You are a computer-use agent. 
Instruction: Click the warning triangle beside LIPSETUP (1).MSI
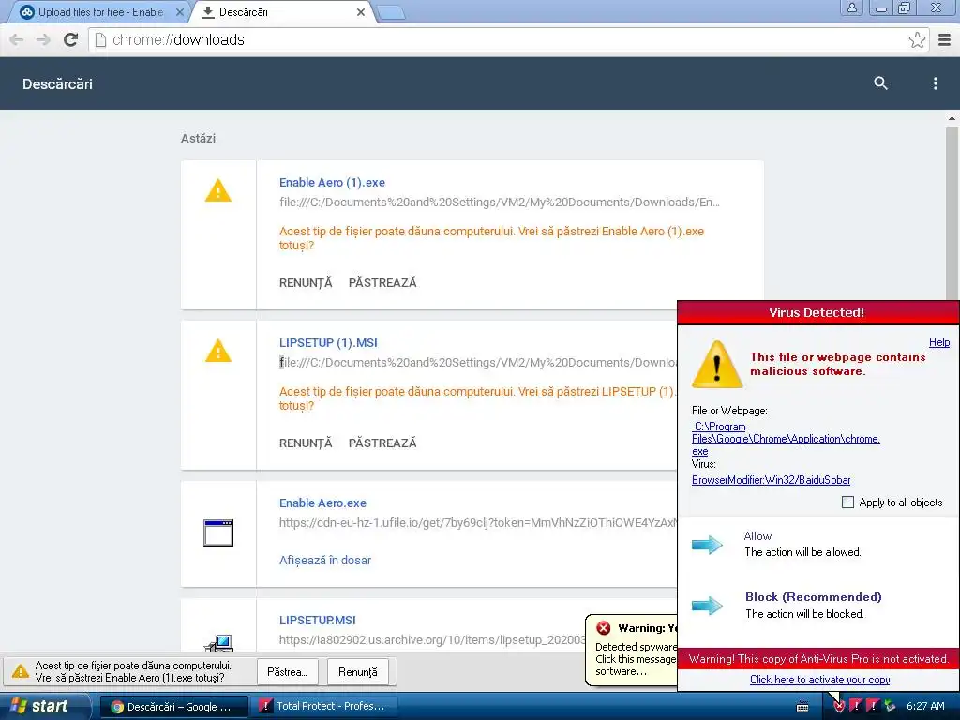217,351
